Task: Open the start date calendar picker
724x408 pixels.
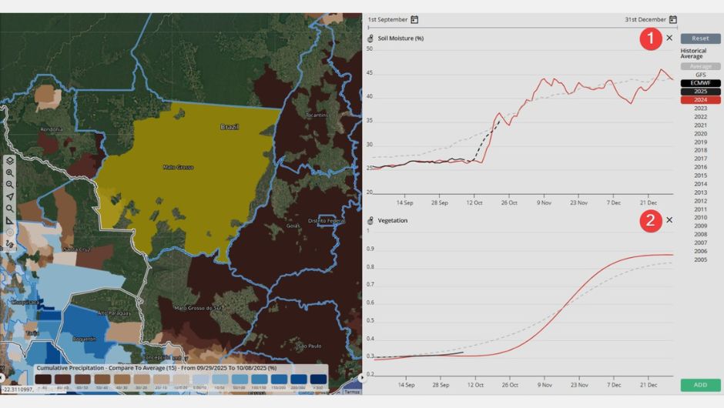Action: tap(414, 19)
